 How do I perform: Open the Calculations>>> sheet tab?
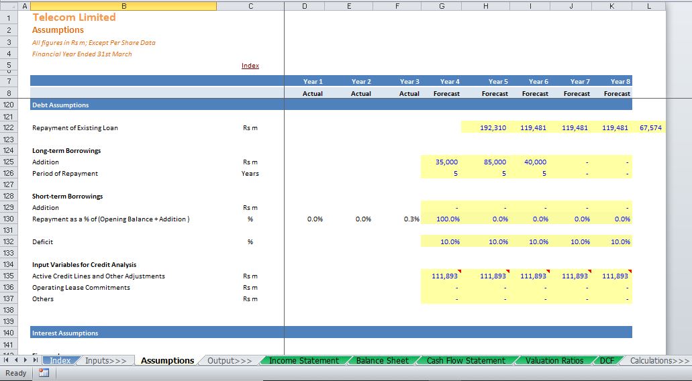point(659,361)
